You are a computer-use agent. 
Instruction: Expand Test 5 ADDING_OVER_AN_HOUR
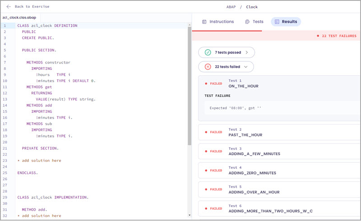(x=280, y=189)
